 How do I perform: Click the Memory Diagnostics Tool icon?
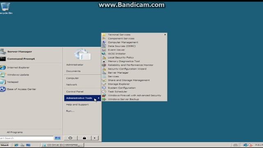(x=104, y=61)
